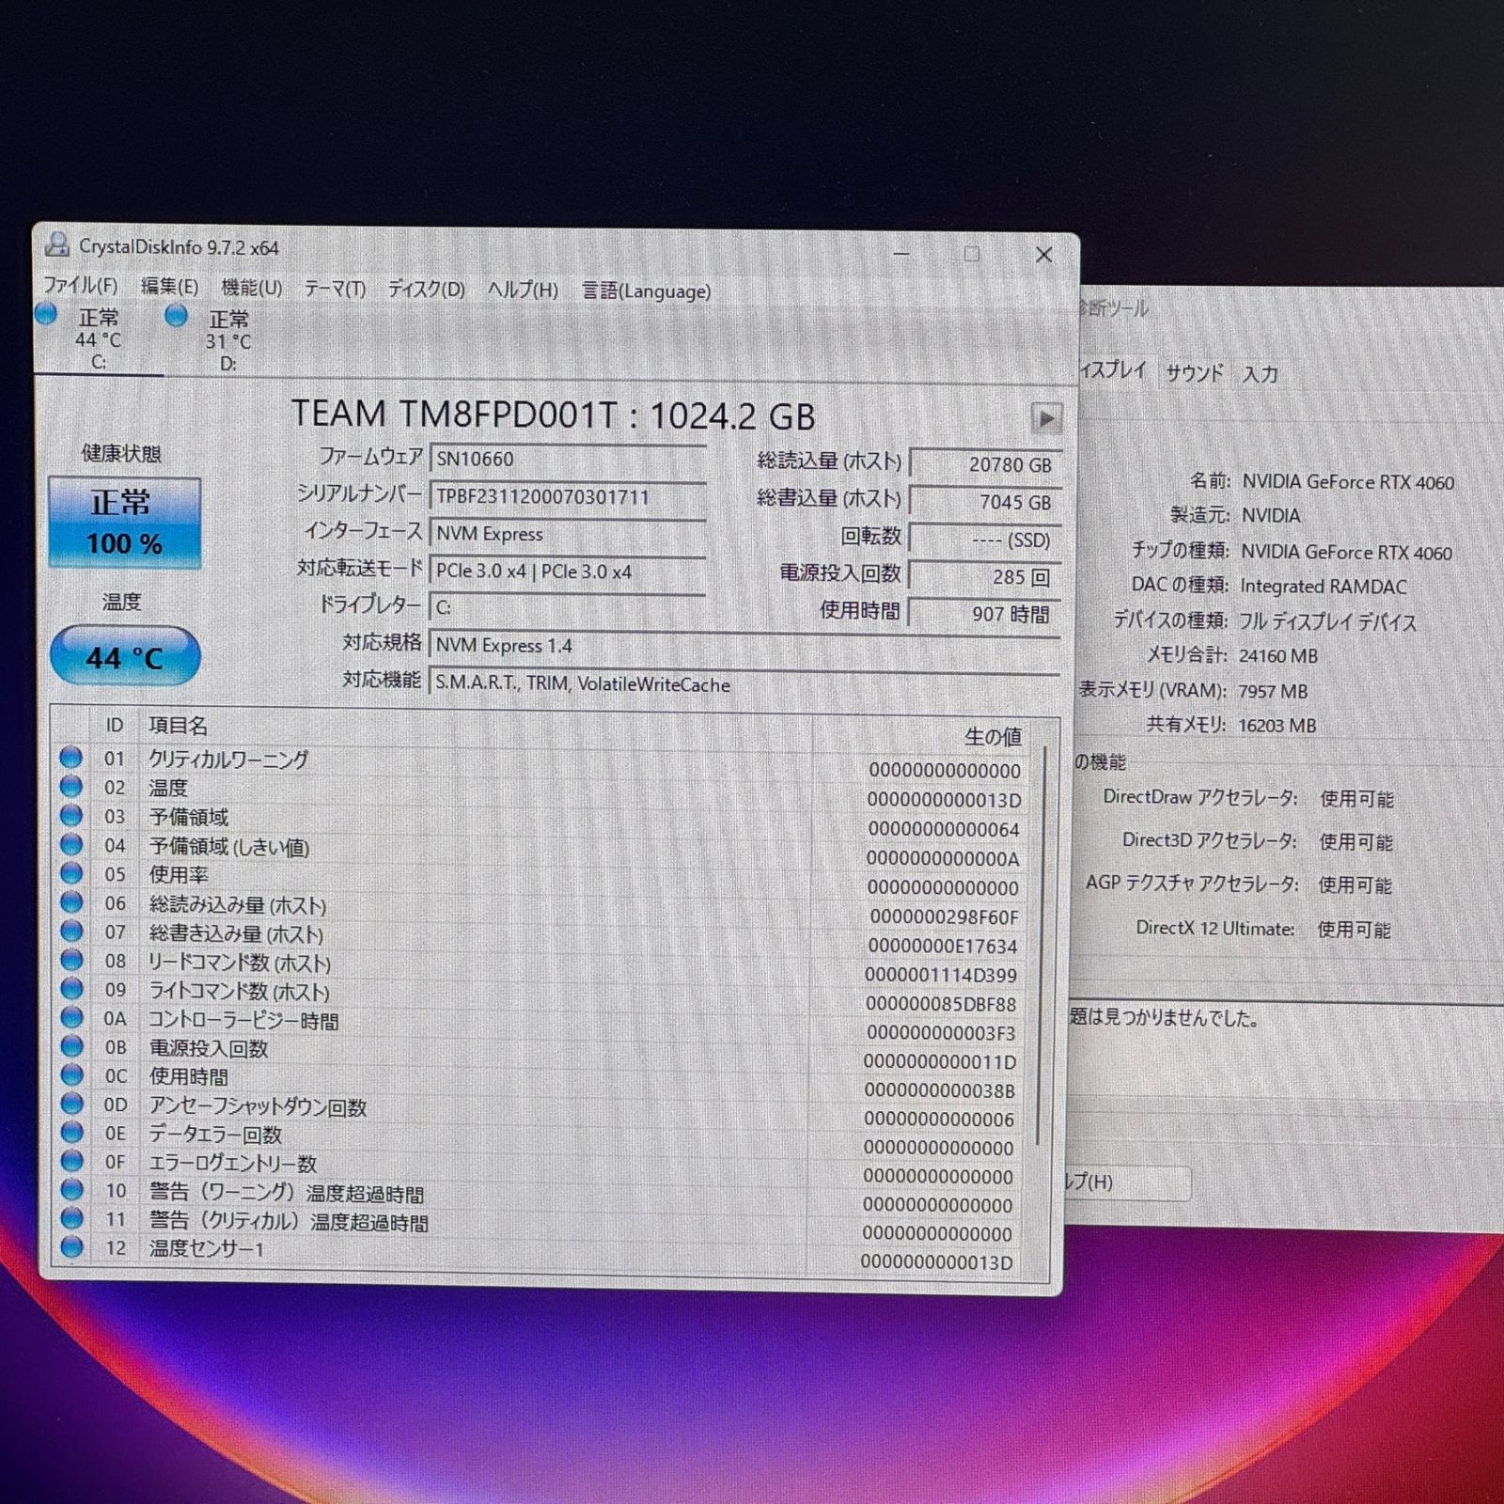Click the status icon for row 05 使用率

click(70, 873)
